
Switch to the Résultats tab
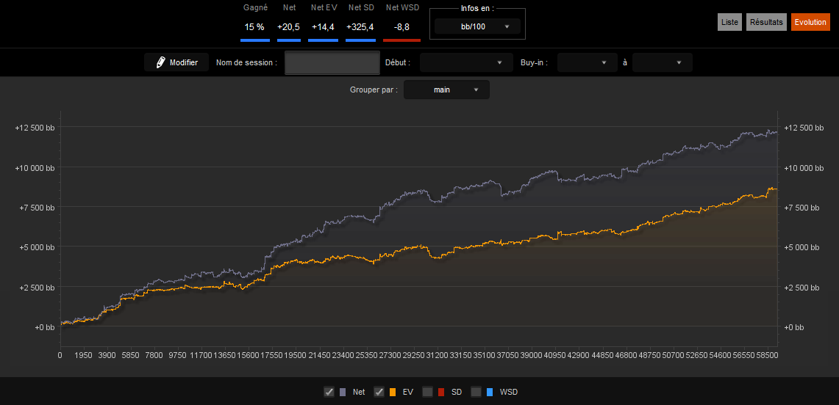point(767,23)
